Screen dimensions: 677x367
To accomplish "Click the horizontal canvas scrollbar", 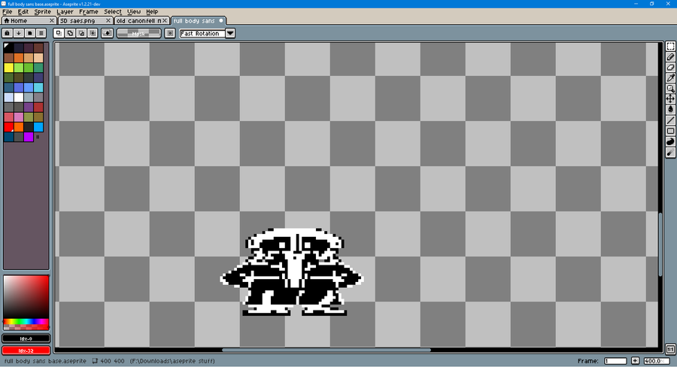I will (x=326, y=350).
